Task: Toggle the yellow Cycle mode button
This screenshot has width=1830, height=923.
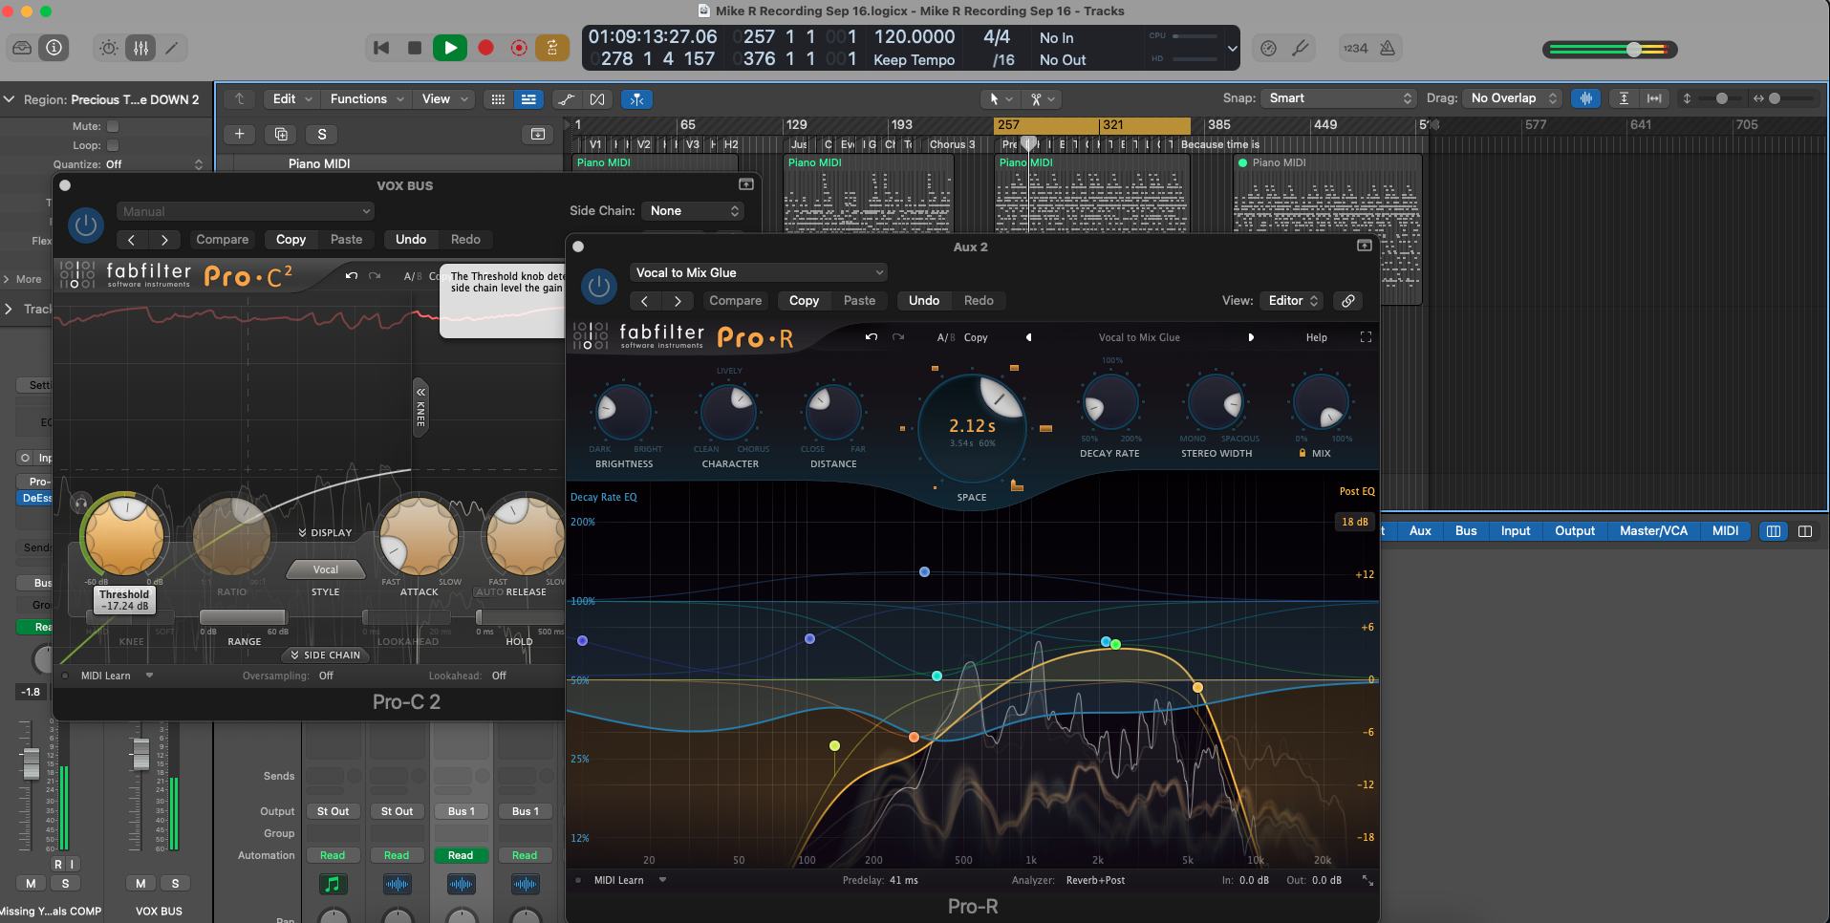Action: click(552, 48)
